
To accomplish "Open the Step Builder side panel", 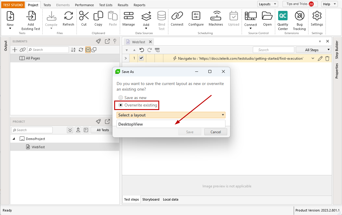I will click(337, 49).
